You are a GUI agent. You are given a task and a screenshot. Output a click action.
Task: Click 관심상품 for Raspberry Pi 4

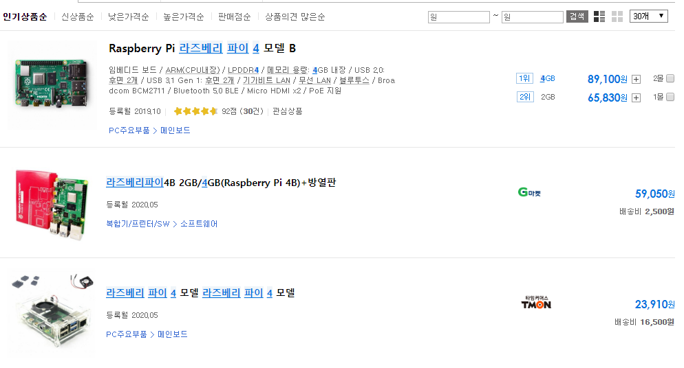[x=288, y=111]
